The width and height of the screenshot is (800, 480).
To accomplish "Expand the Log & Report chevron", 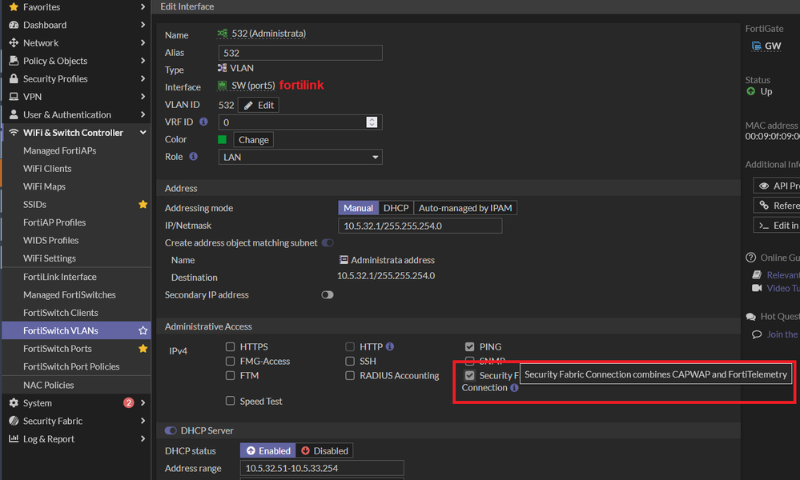I will (143, 438).
